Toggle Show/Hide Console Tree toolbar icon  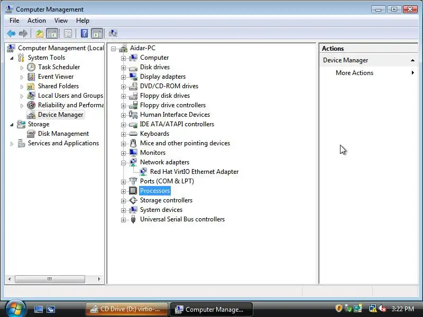pyautogui.click(x=52, y=33)
